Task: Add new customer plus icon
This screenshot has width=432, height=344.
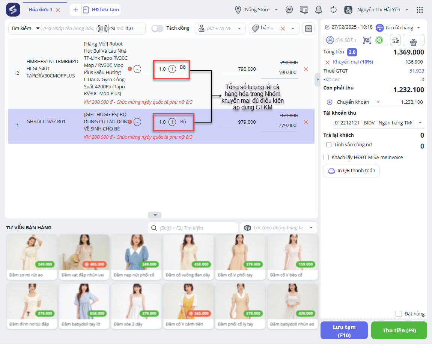Action: 379,40
